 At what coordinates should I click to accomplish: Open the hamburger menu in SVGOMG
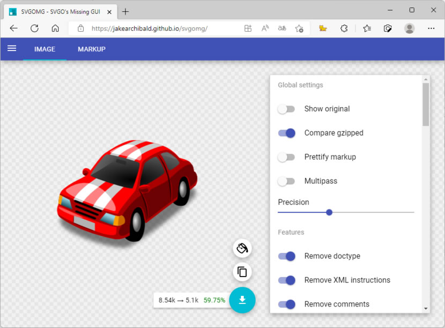12,49
